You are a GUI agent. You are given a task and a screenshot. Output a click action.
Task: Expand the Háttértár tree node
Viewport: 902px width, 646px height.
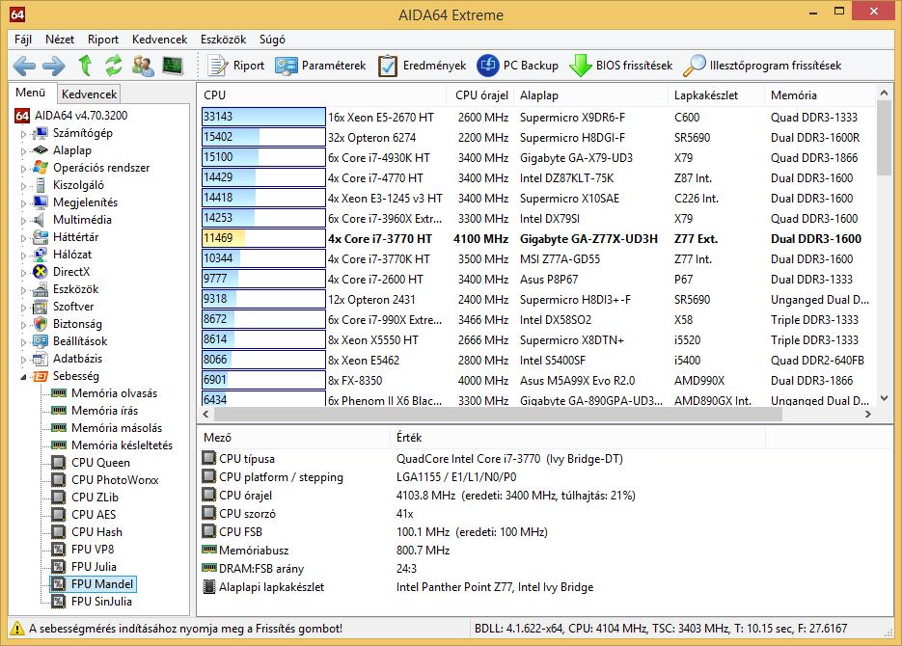(23, 238)
